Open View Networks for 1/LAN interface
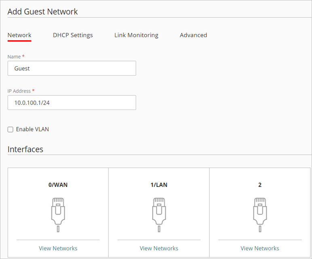Image resolution: width=312 pixels, height=259 pixels. click(159, 248)
